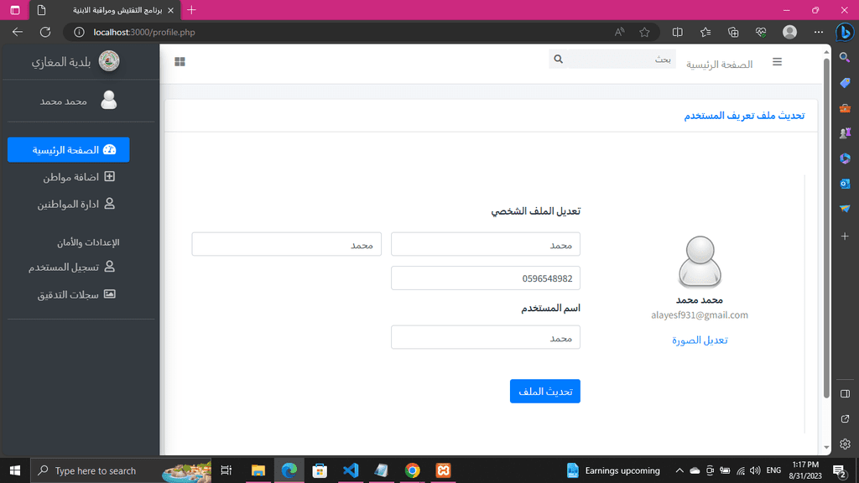859x483 pixels.
Task: Open تسجيل المستخدم in the sidebar
Action: pyautogui.click(x=71, y=267)
